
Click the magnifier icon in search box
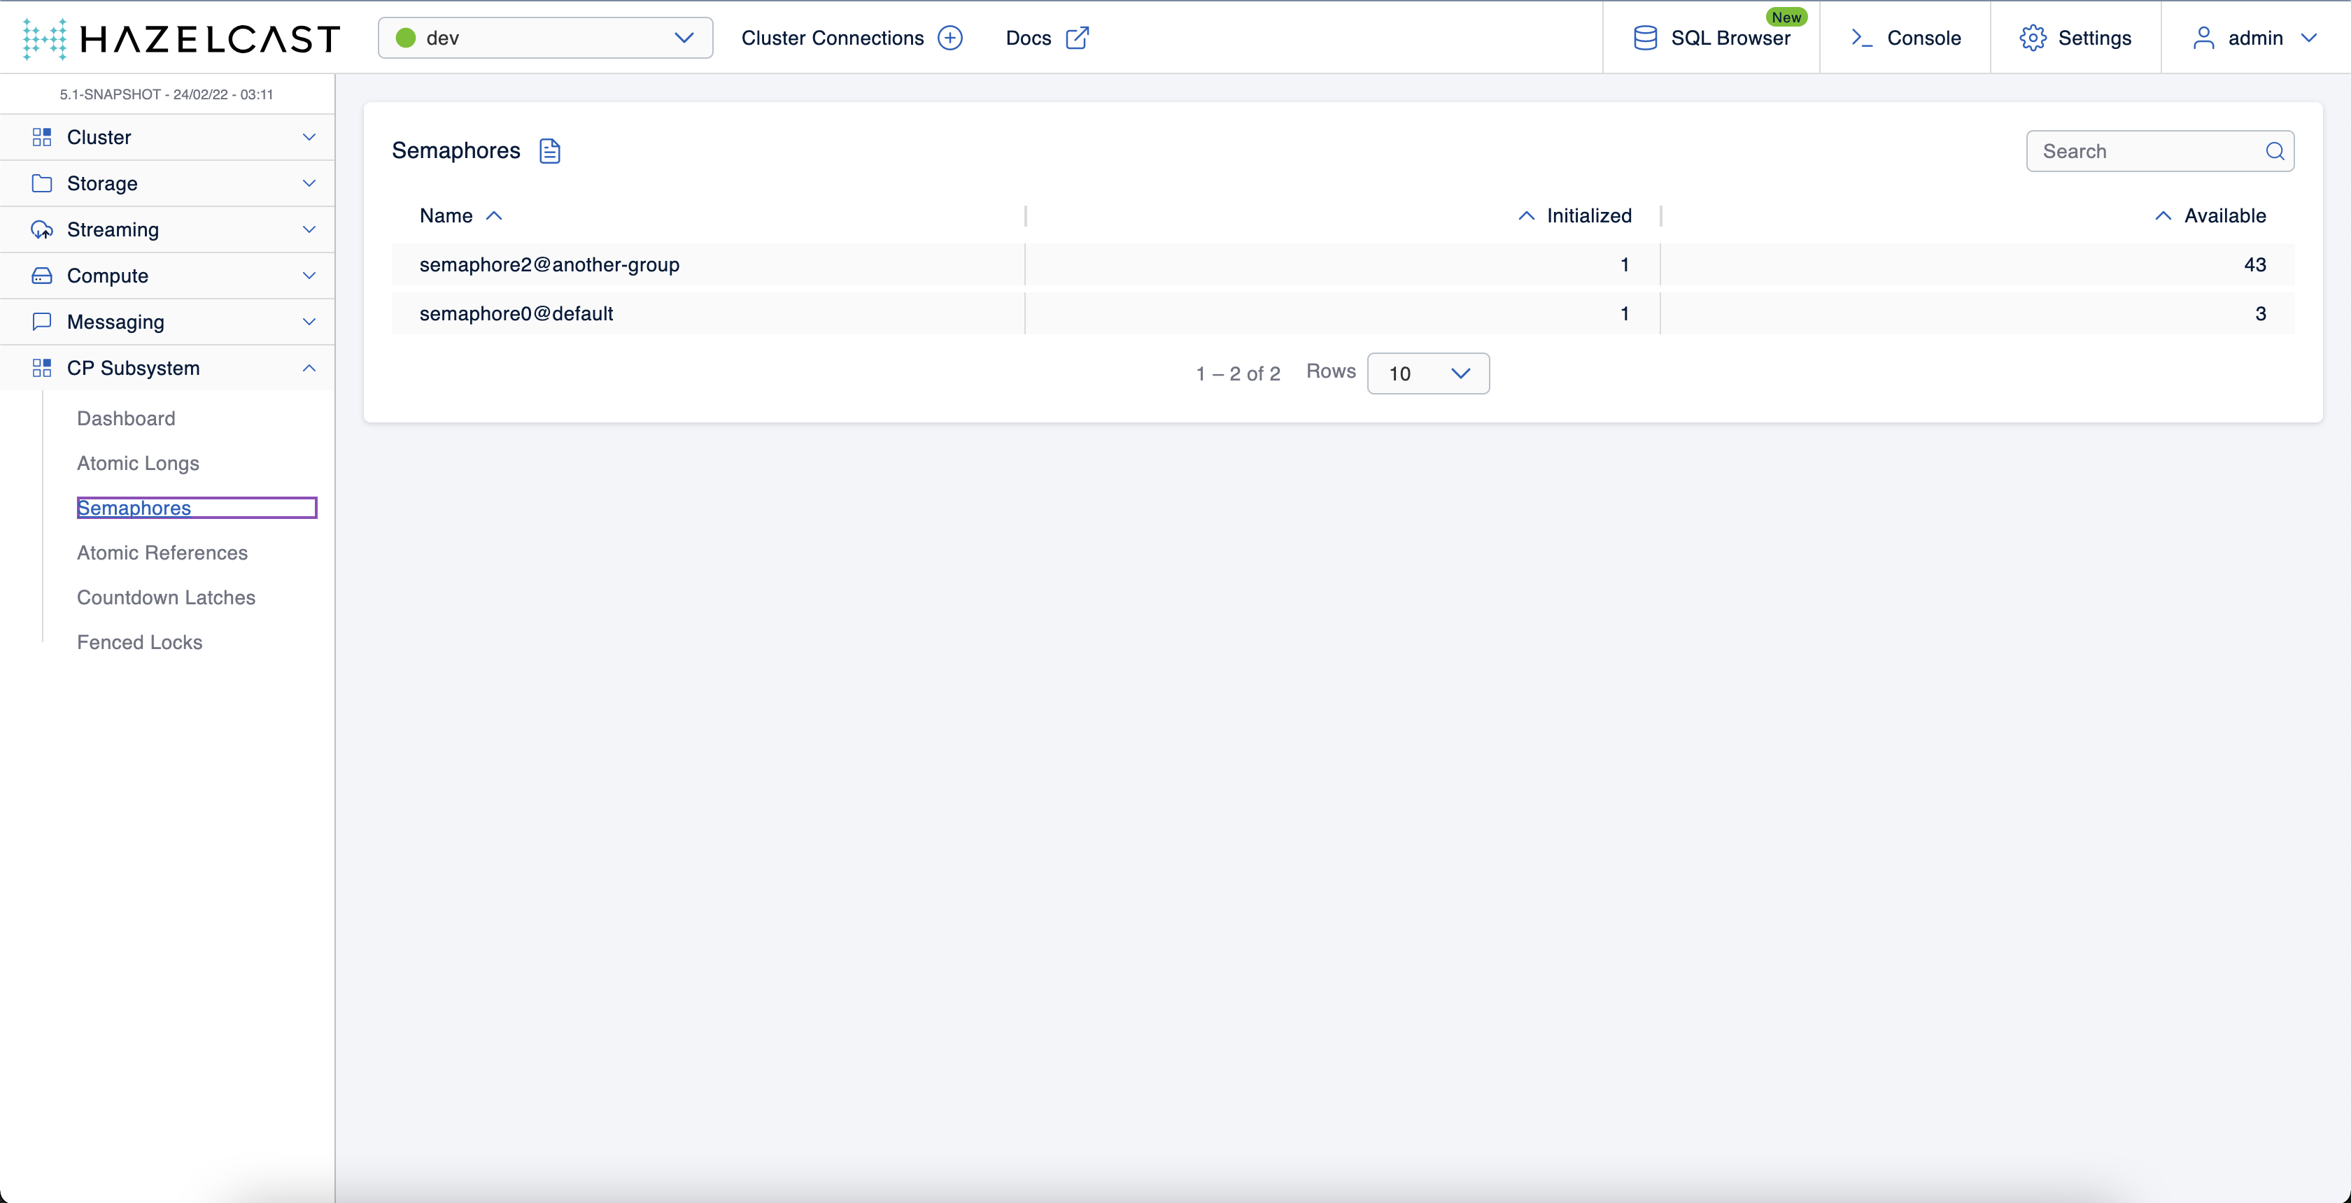tap(2274, 151)
